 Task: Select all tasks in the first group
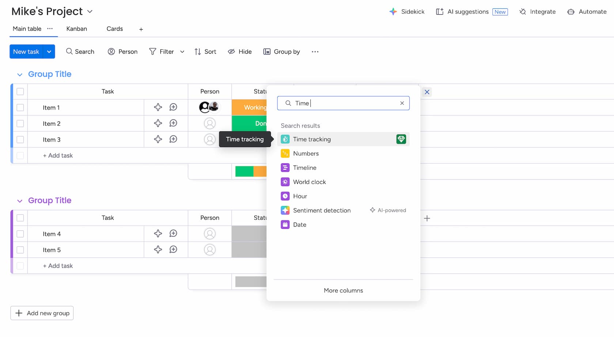(x=20, y=91)
